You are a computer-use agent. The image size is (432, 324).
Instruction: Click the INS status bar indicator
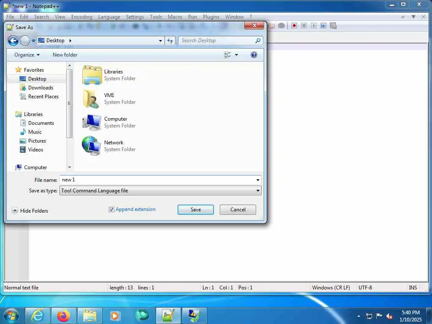point(413,288)
